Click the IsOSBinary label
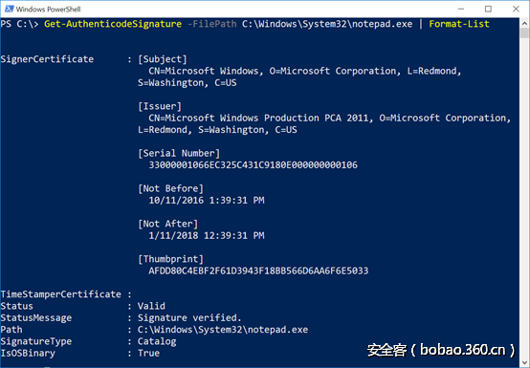Image resolution: width=530 pixels, height=368 pixels. 28,353
